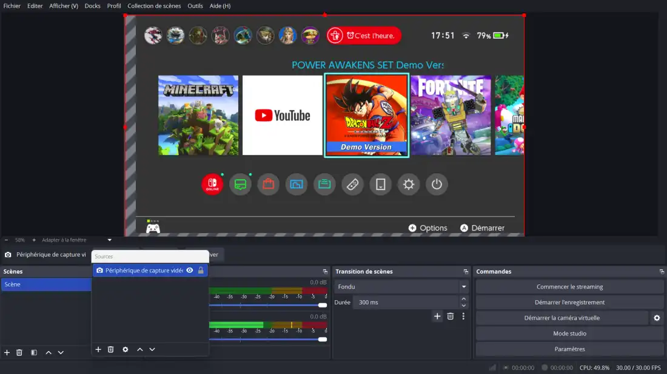The image size is (667, 374).
Task: Move the source down in the list
Action: click(152, 349)
